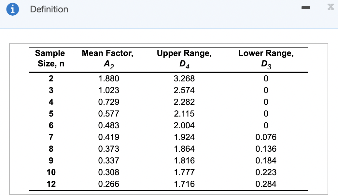Image resolution: width=338 pixels, height=196 pixels.
Task: Select the zero in the n=6 row
Action: pyautogui.click(x=266, y=125)
